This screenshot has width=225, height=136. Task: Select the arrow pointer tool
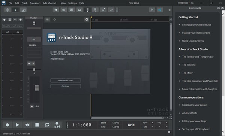point(15,10)
